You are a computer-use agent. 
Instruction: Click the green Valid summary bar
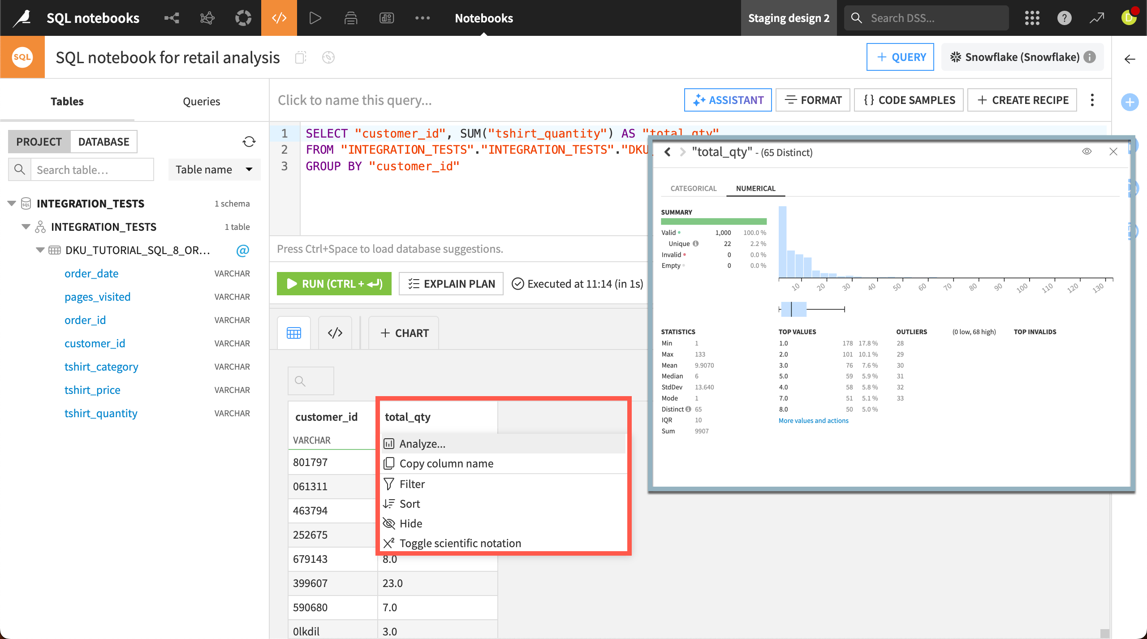point(713,221)
